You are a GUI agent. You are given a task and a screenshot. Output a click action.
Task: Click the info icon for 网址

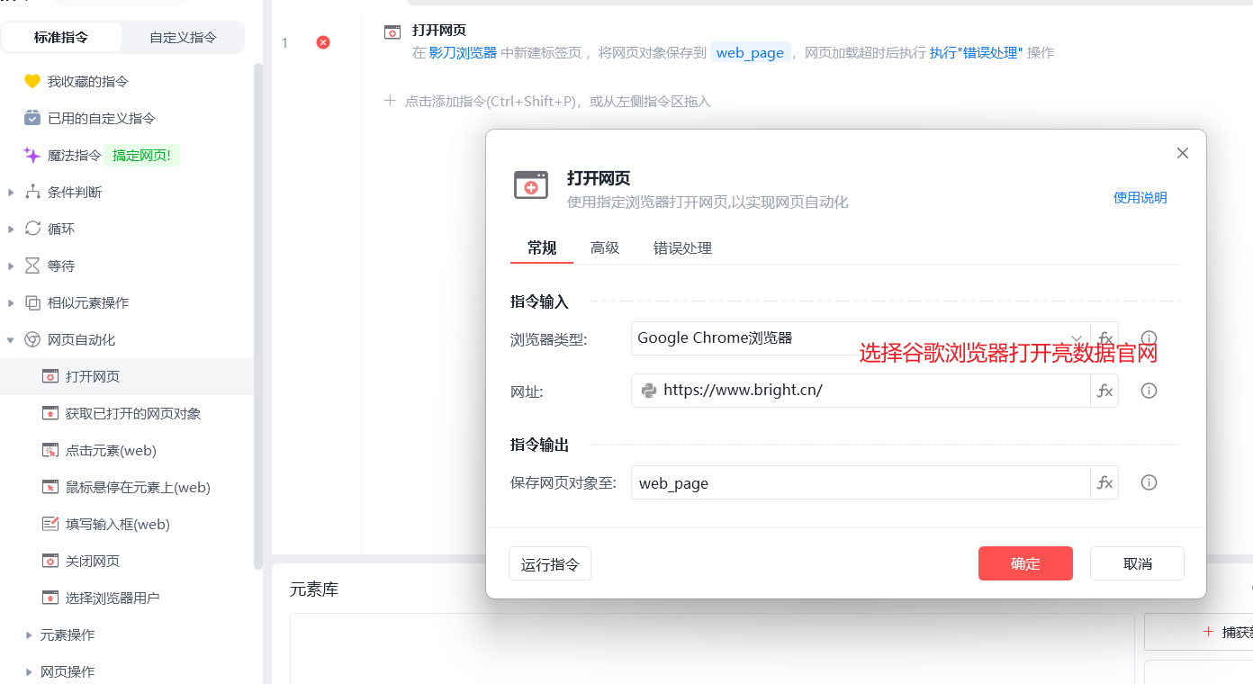click(x=1149, y=391)
